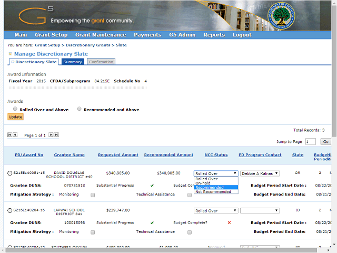Go to next page arrow icon
The image size is (337, 253).
[51, 135]
